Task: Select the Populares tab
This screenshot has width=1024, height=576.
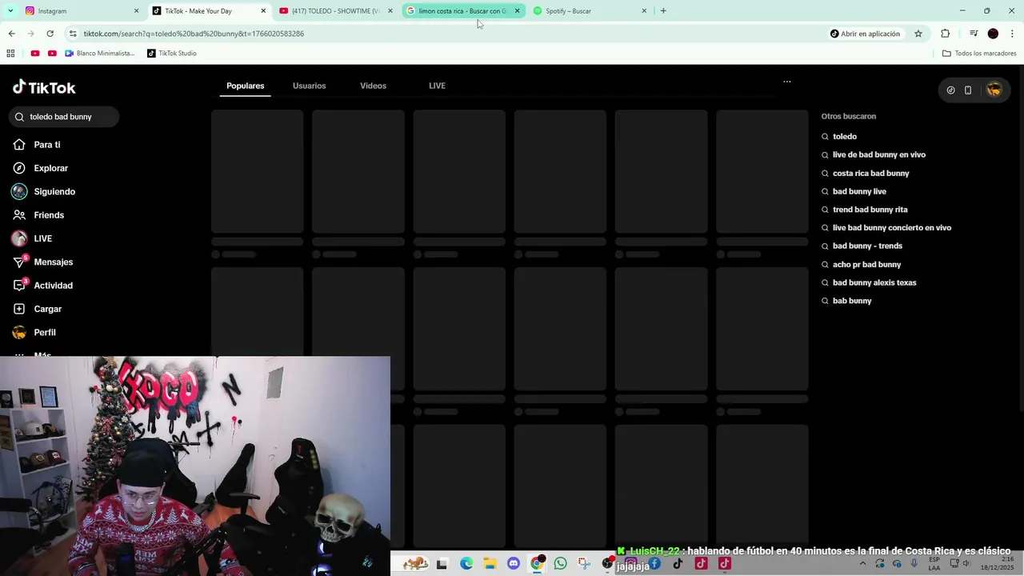Action: coord(246,86)
